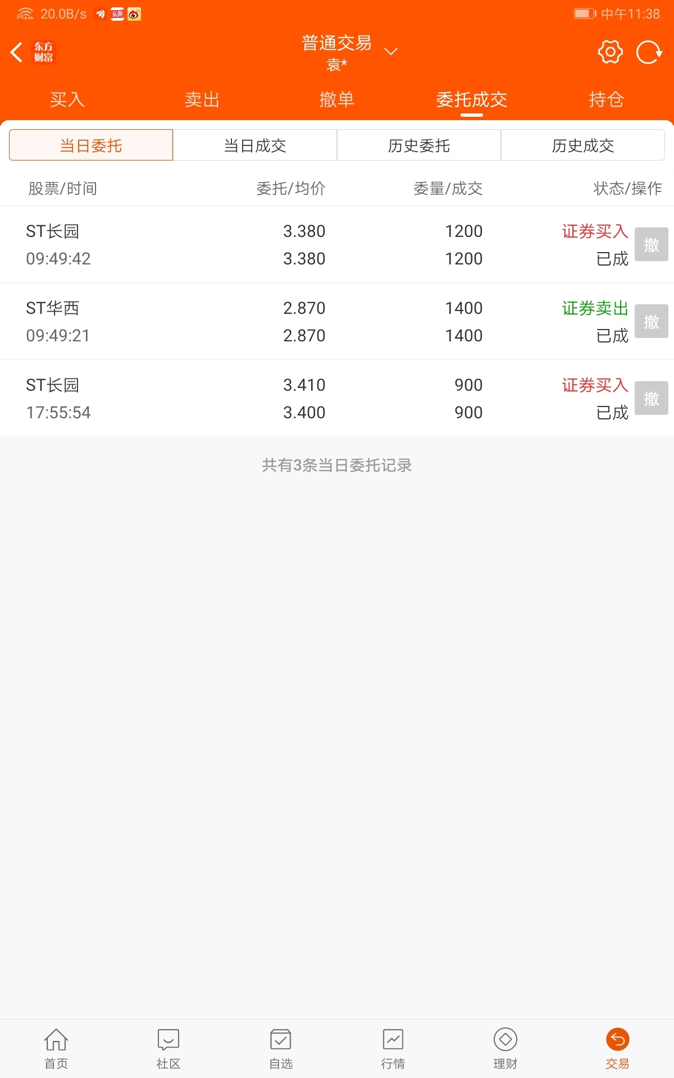Click 撤 button for ST长园 09:49:42 order
Image resolution: width=674 pixels, height=1078 pixels.
pos(652,244)
